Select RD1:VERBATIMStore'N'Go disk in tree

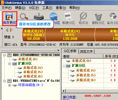pyautogui.click(x=36, y=81)
